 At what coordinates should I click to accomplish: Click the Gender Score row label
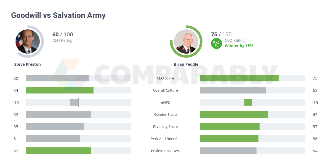point(165,114)
